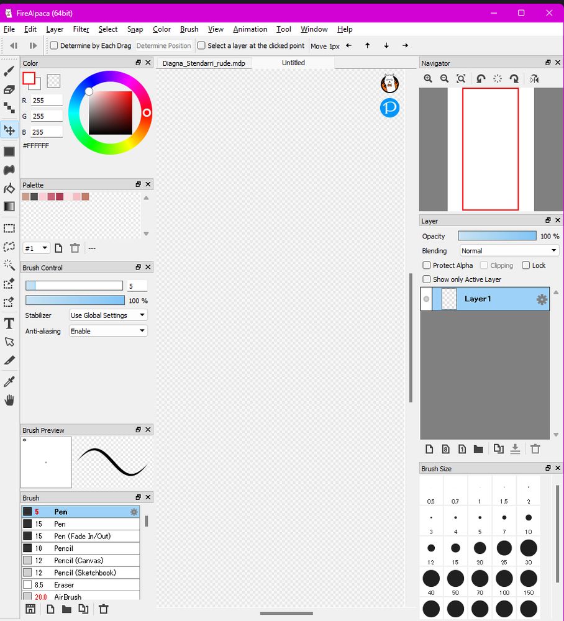The width and height of the screenshot is (564, 621).
Task: Click the move right arrow button
Action: coord(405,45)
